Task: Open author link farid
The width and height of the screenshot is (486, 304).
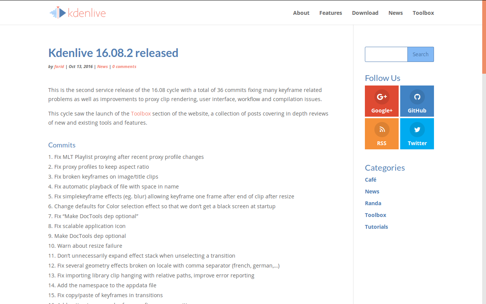Action: coord(59,66)
